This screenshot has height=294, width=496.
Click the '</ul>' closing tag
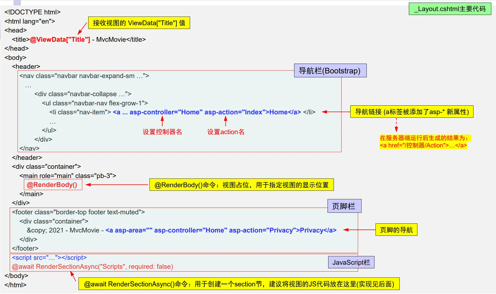(x=49, y=130)
